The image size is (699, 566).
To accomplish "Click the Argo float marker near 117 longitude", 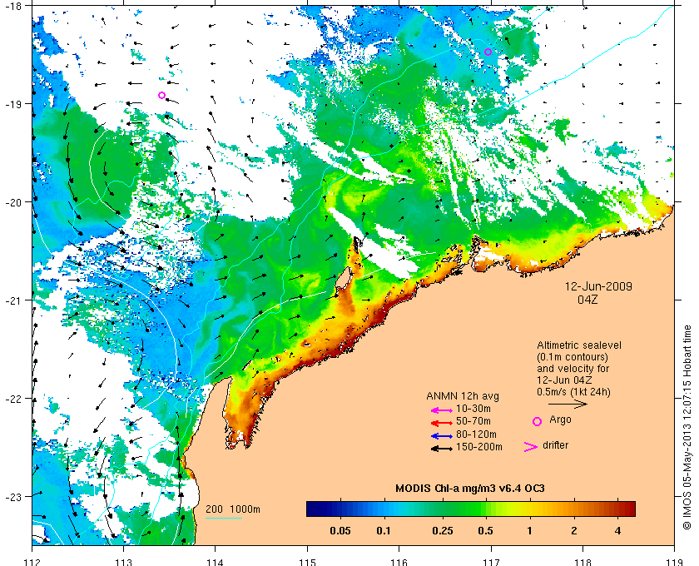I will (x=488, y=52).
